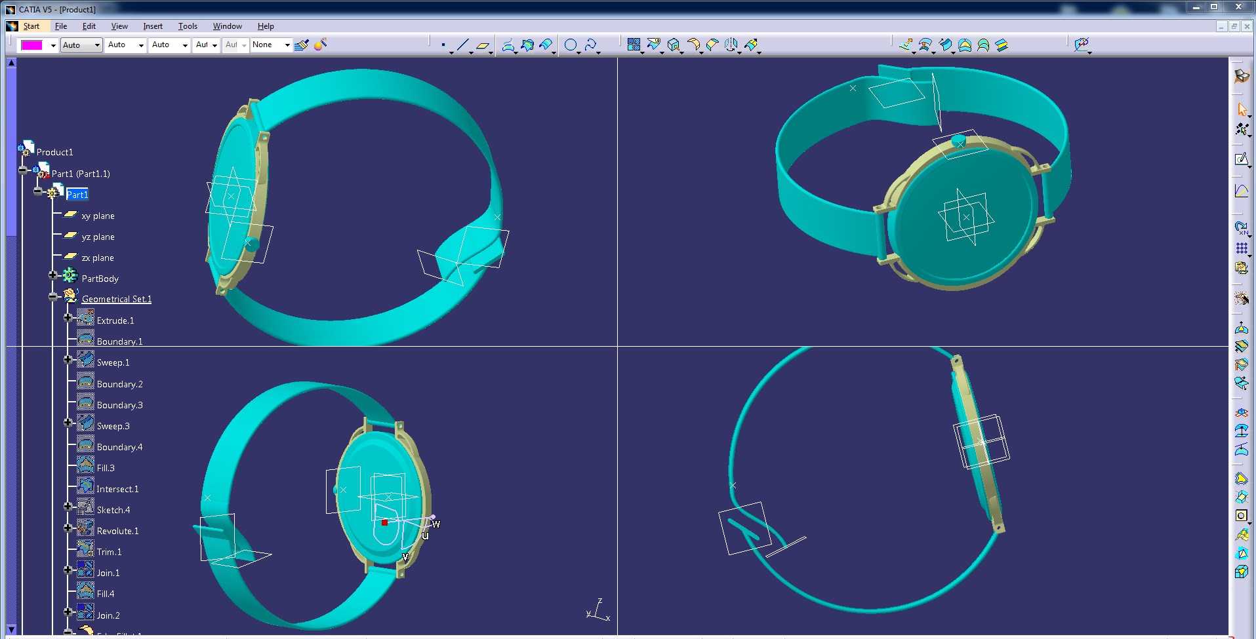
Task: Select the arrow Select tool in right toolbar
Action: [1242, 109]
